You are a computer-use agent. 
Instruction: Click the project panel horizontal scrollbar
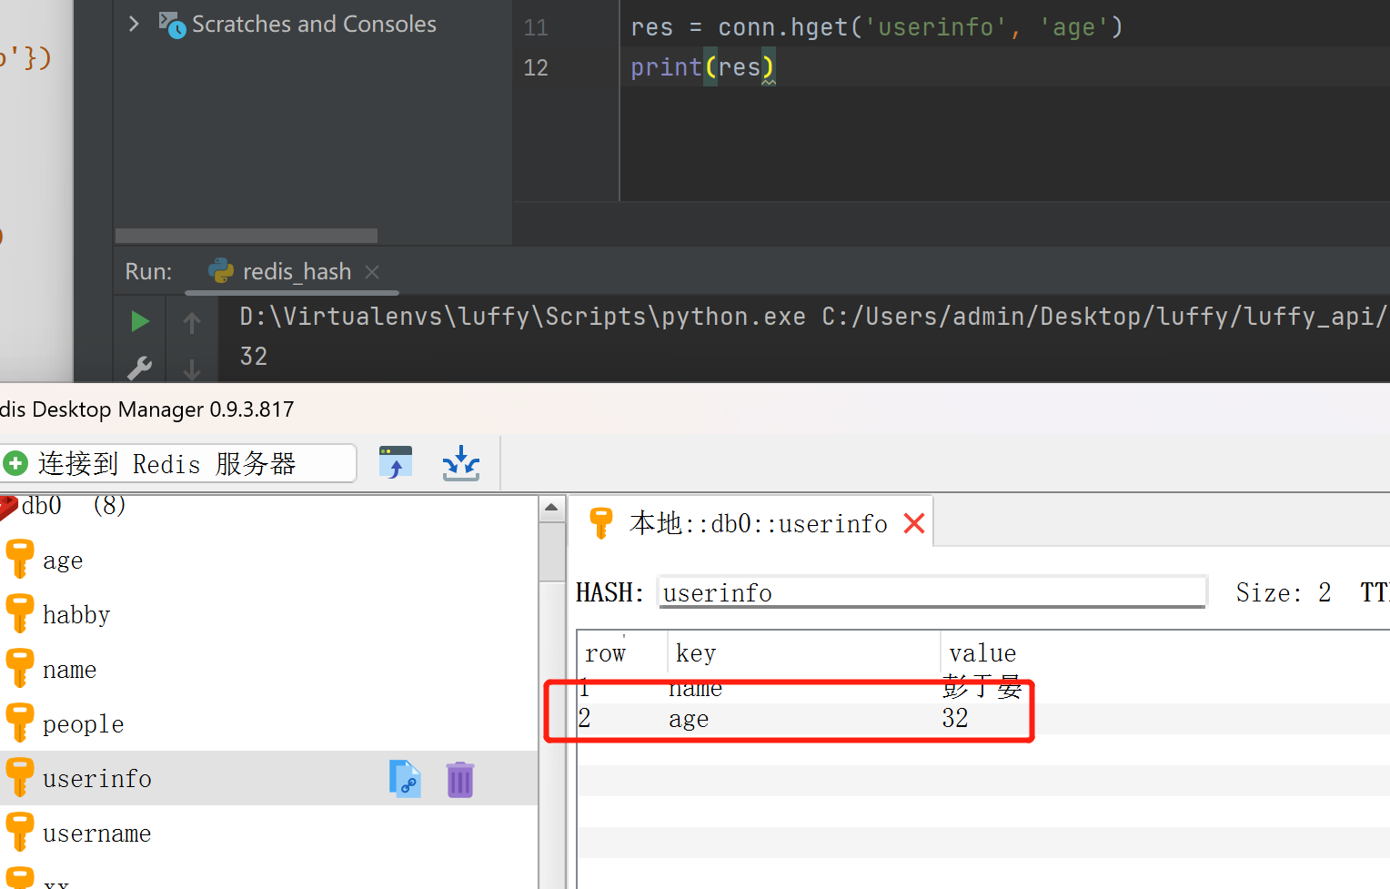point(247,236)
